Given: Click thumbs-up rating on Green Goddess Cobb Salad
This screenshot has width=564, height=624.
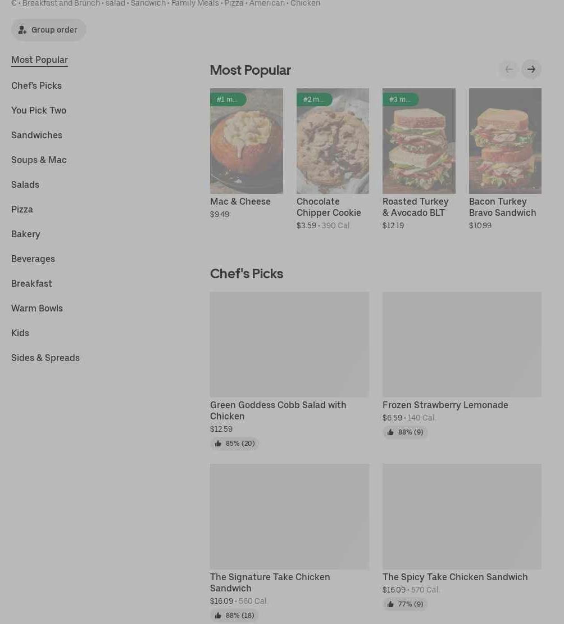Looking at the screenshot, I should pyautogui.click(x=234, y=444).
